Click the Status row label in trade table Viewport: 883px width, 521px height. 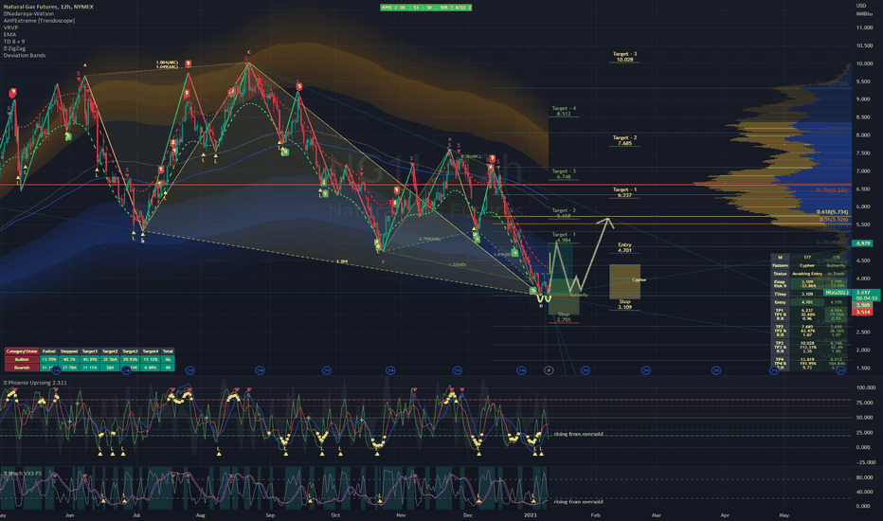click(780, 273)
